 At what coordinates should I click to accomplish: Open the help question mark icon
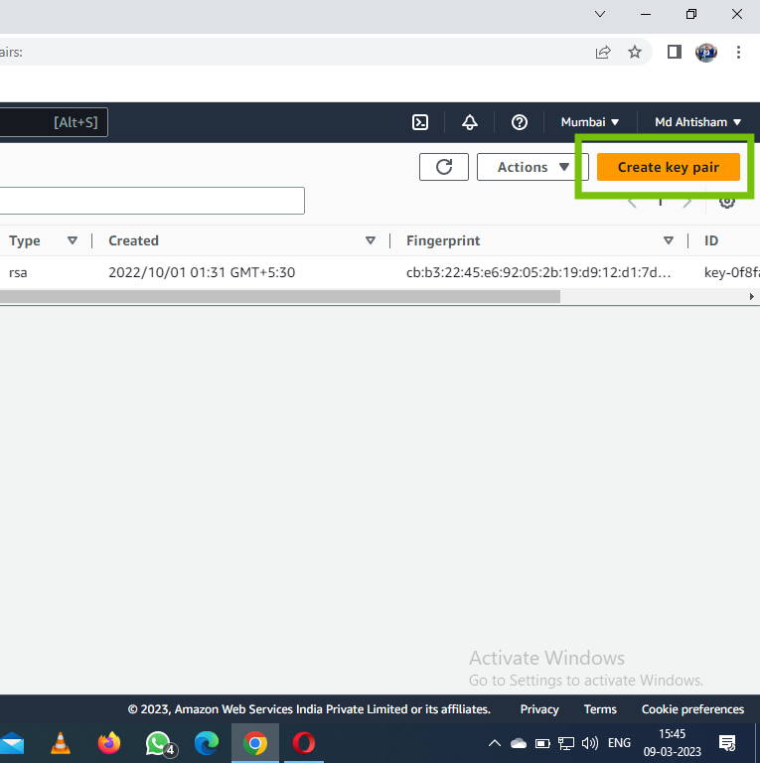520,122
